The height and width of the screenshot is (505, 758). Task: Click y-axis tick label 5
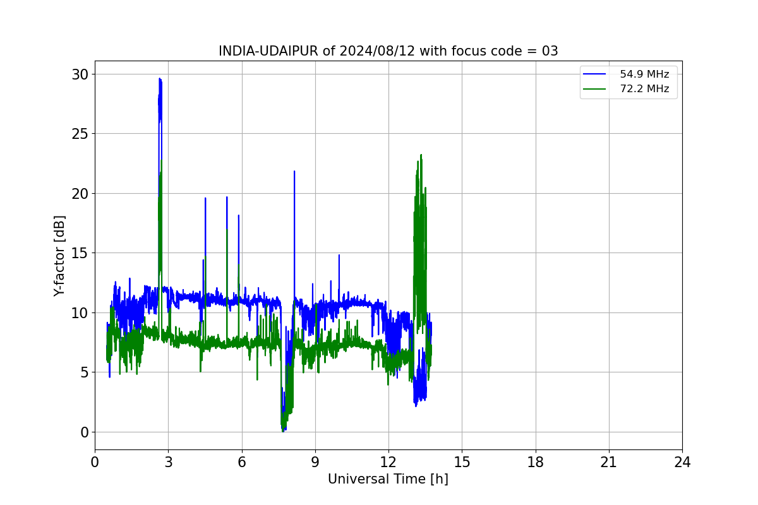[85, 372]
